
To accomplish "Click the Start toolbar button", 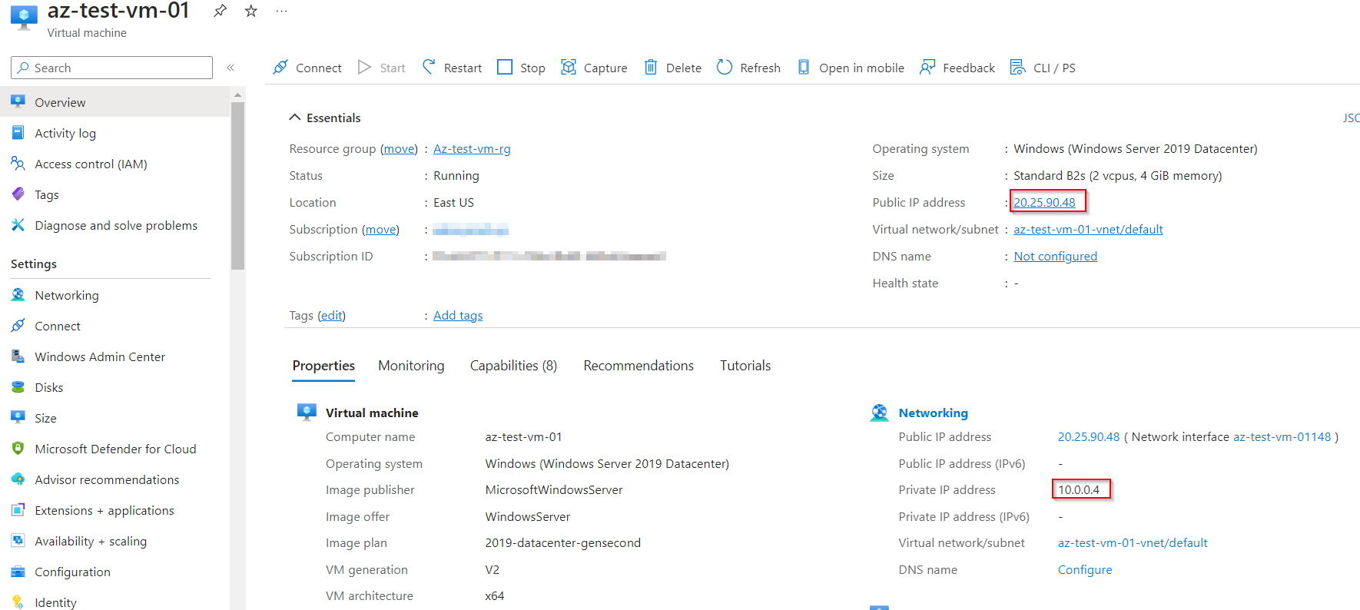I will click(382, 68).
